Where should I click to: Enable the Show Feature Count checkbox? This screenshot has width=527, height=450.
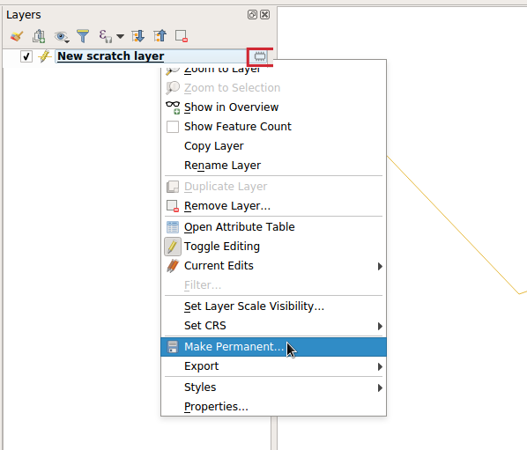click(173, 127)
